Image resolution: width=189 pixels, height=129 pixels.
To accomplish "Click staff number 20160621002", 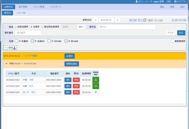I will 13,80.
